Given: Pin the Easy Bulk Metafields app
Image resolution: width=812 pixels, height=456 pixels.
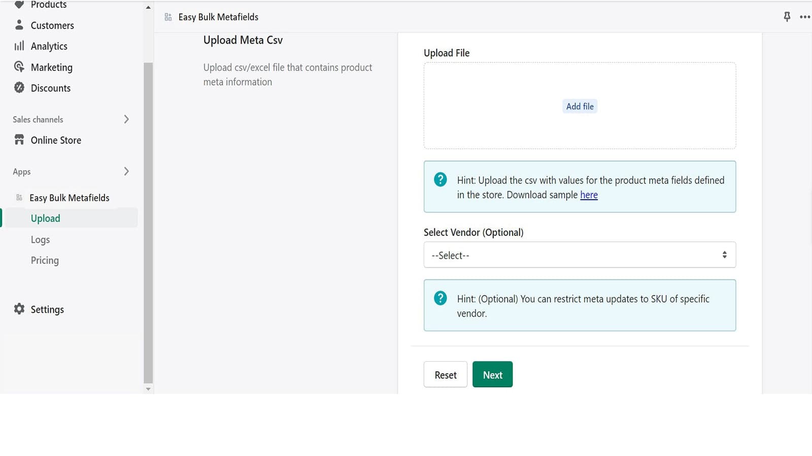Looking at the screenshot, I should click(x=786, y=17).
